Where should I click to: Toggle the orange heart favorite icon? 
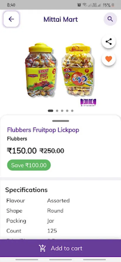pyautogui.click(x=109, y=59)
